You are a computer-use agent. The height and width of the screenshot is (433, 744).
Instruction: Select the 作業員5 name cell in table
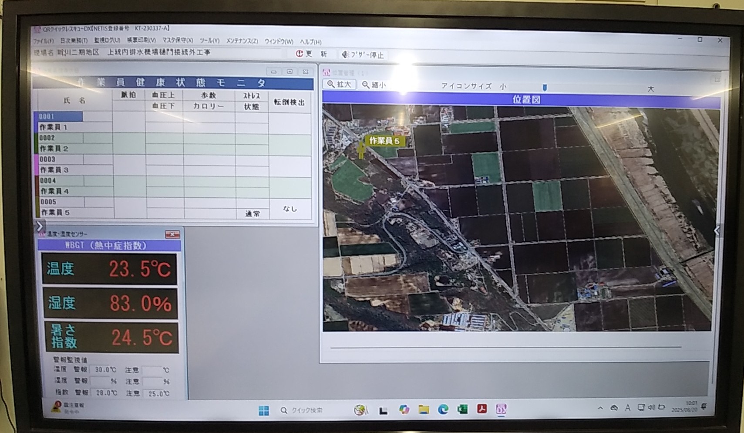point(75,213)
